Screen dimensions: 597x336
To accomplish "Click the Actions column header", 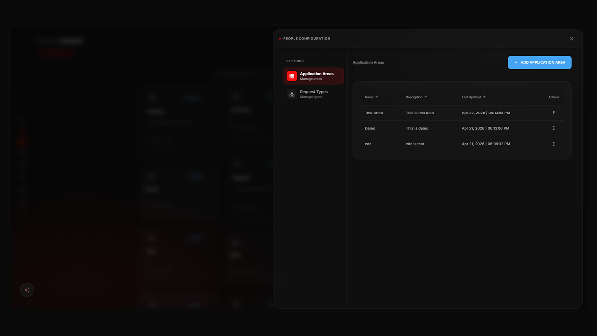I will pos(554,97).
